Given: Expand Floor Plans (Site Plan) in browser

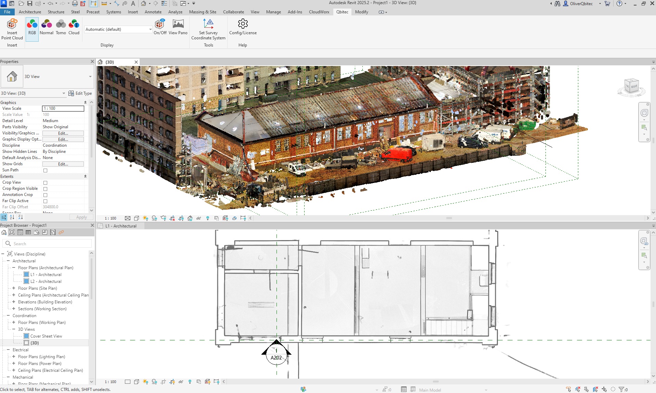Looking at the screenshot, I should point(14,288).
